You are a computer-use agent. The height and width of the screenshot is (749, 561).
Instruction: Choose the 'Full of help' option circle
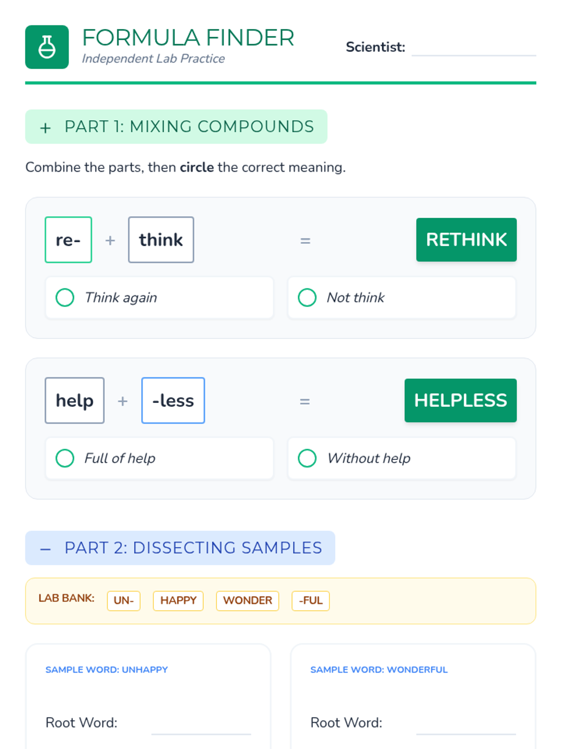tap(65, 458)
